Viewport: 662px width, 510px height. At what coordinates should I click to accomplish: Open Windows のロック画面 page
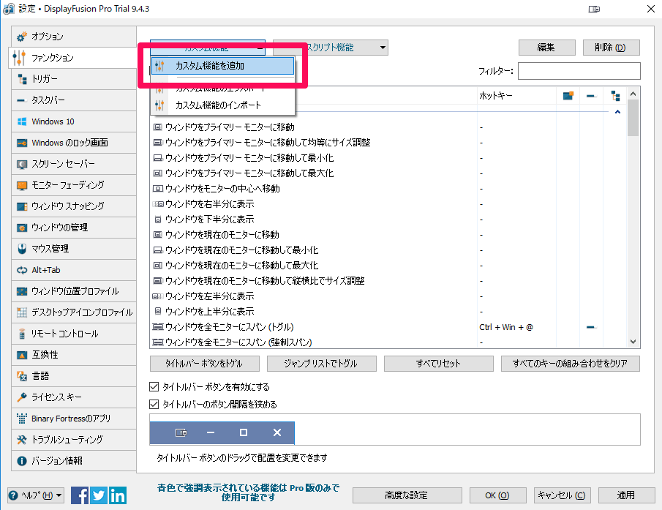coord(74,143)
